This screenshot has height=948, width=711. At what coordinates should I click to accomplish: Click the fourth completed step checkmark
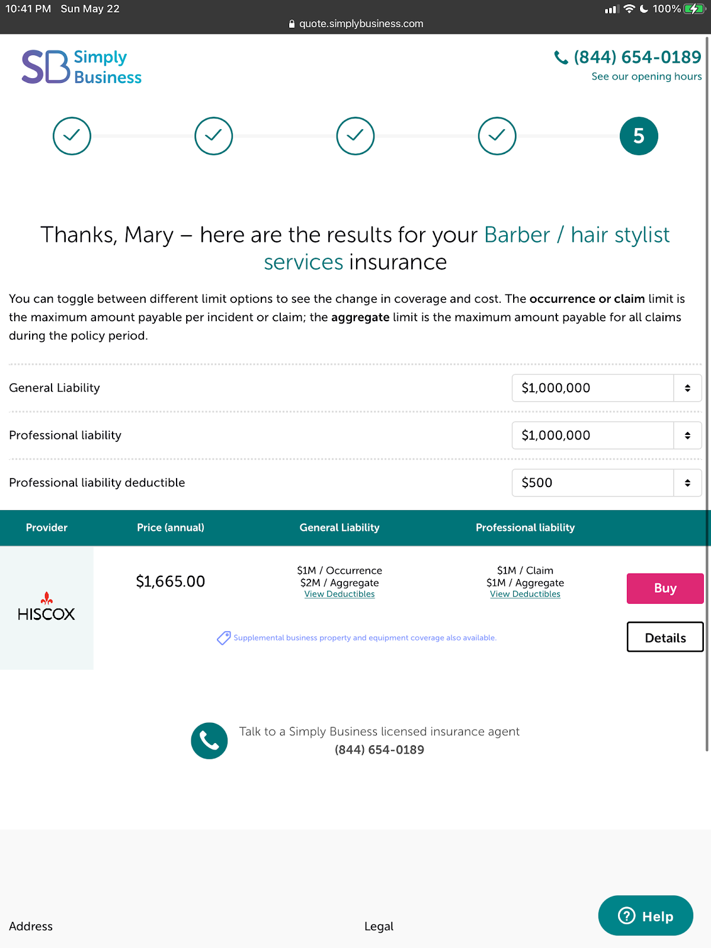click(497, 136)
